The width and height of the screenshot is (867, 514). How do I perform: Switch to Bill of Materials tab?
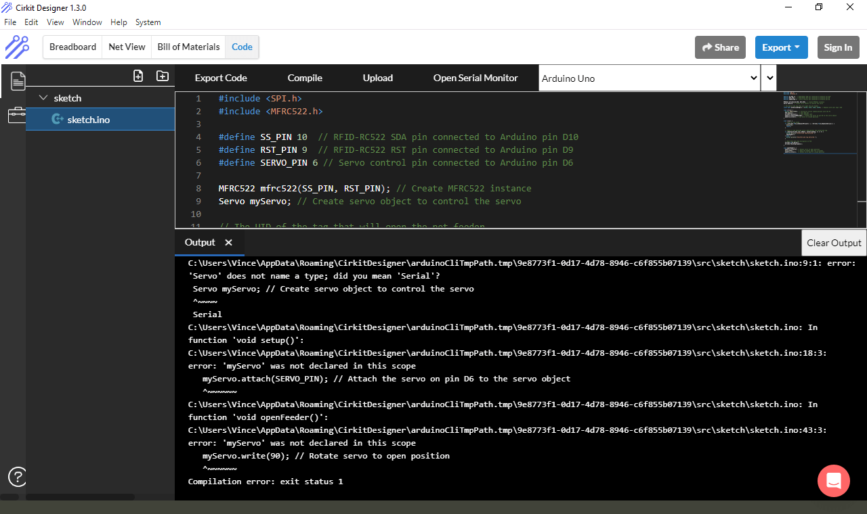(x=188, y=47)
